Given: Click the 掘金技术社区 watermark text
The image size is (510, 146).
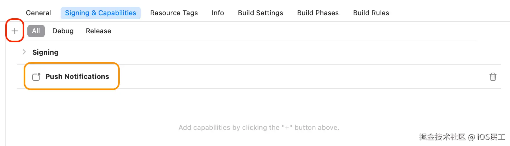Looking at the screenshot, I should pos(442,137).
